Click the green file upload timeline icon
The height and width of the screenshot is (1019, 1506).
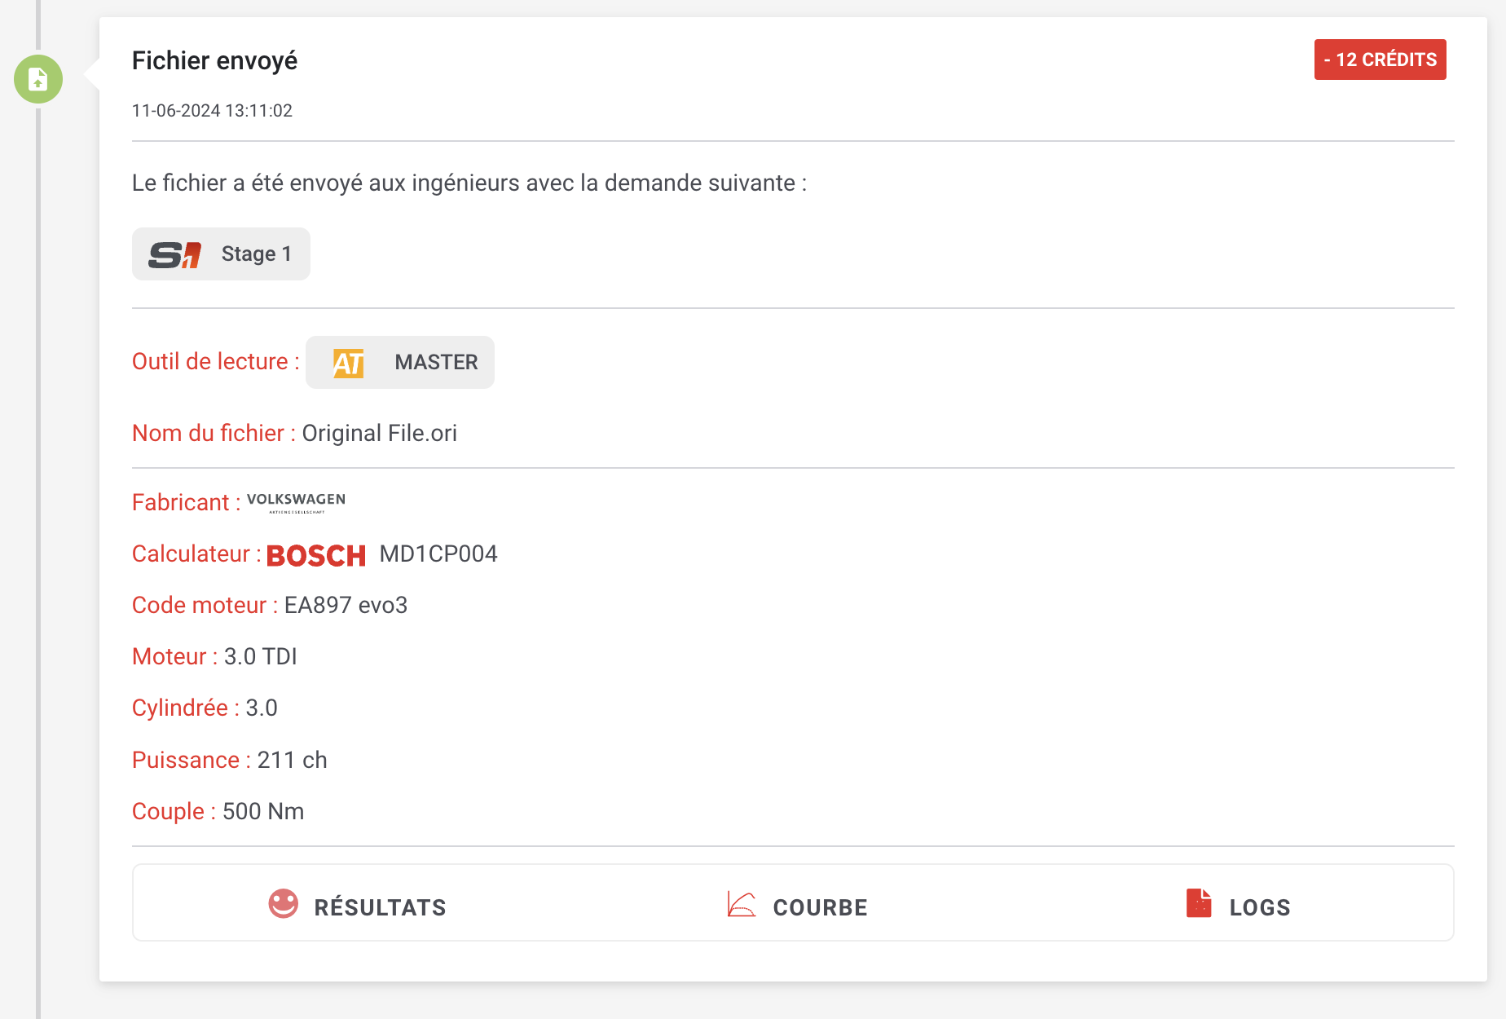38,79
